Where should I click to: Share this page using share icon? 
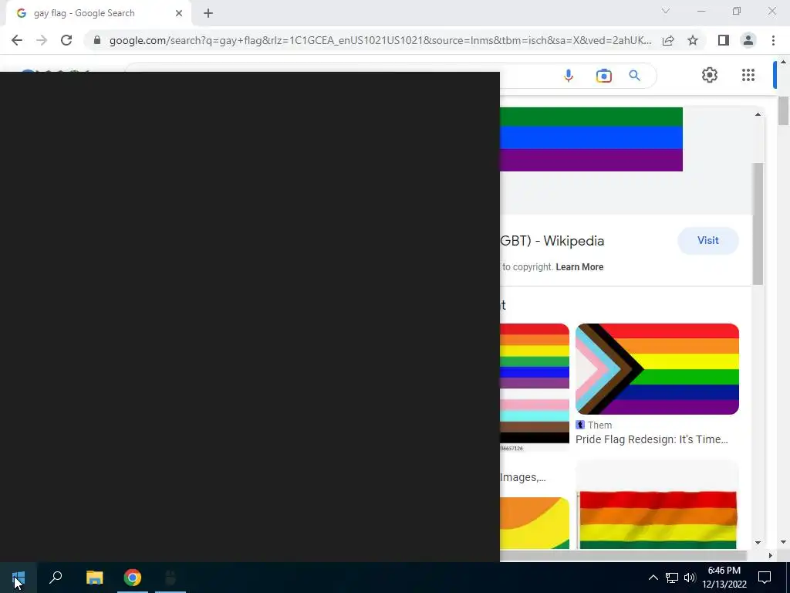pos(668,40)
